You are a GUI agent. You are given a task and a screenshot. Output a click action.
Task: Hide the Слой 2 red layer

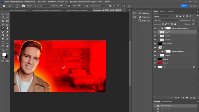click(x=155, y=63)
